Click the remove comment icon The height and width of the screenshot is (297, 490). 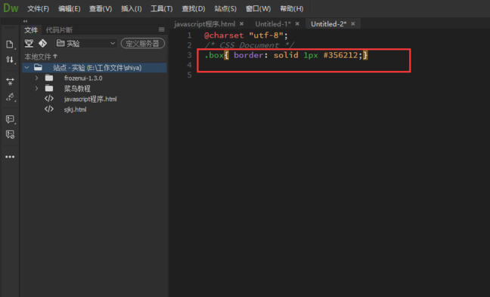[10, 135]
